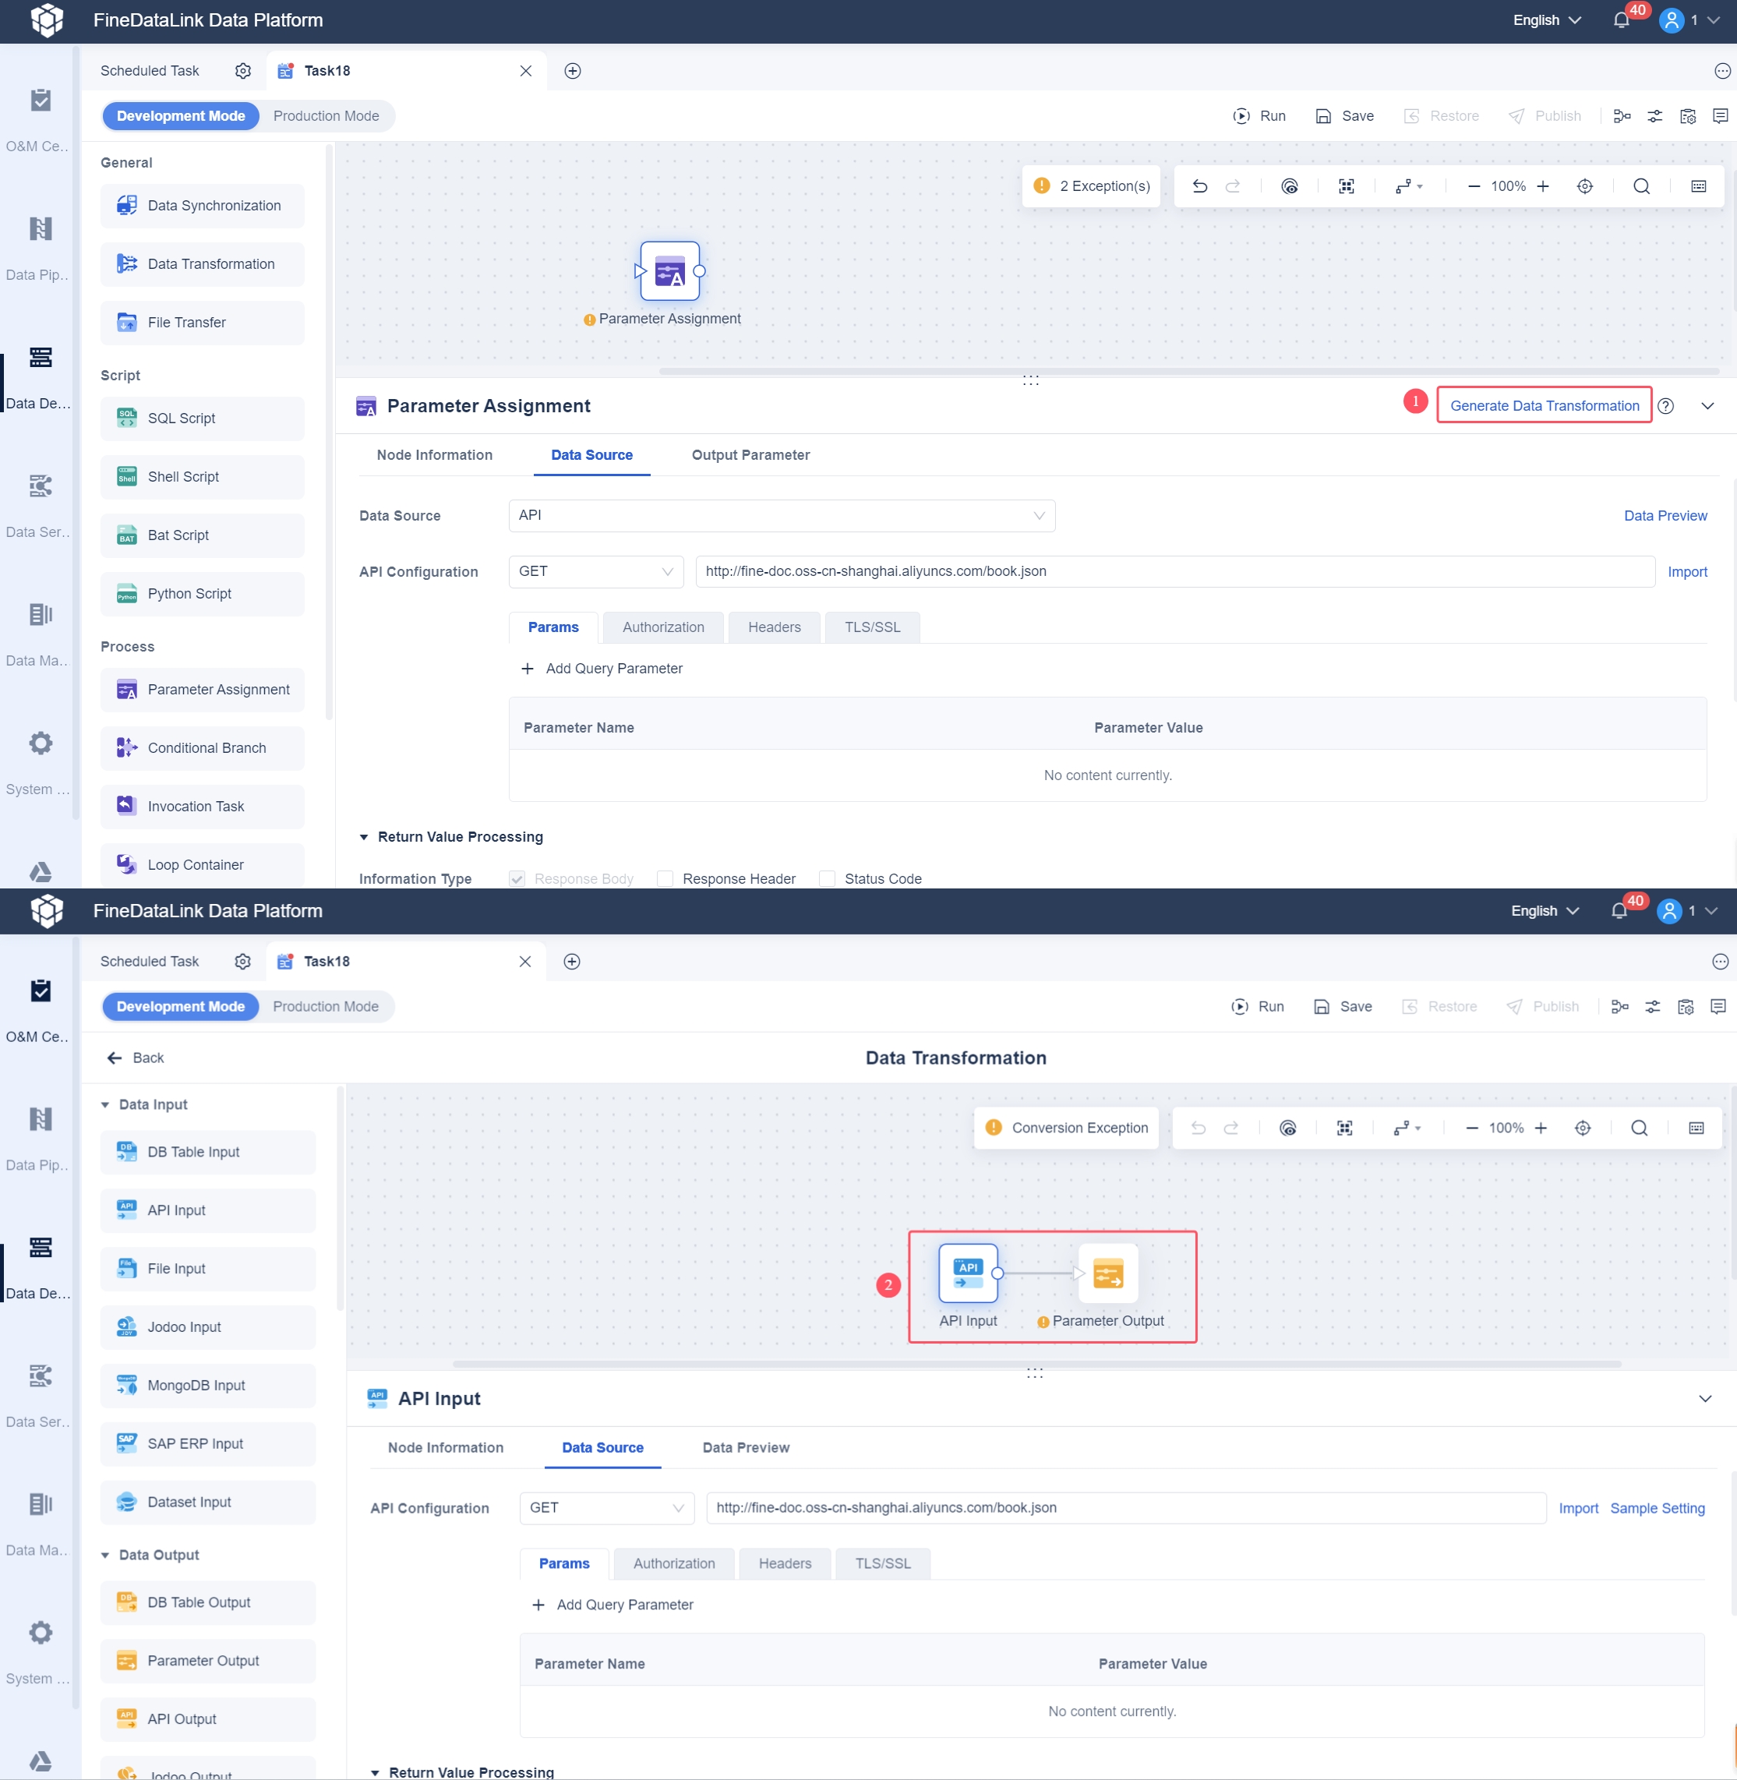Click Back arrow in Data Transformation view

click(114, 1058)
